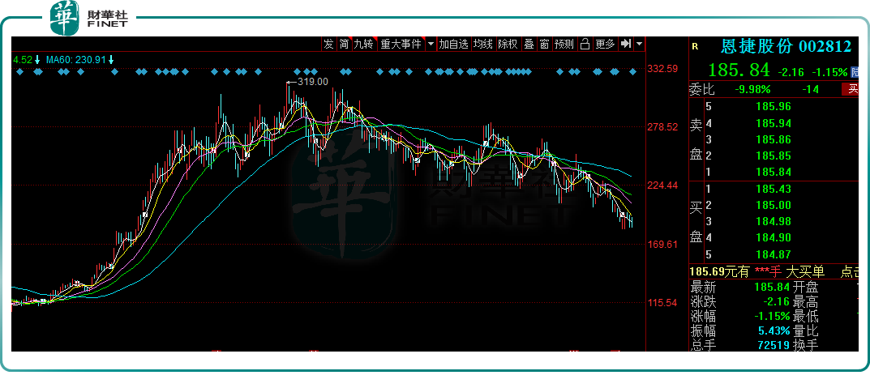The width and height of the screenshot is (870, 388).
Task: Click the 简 simplified view icon
Action: point(344,44)
